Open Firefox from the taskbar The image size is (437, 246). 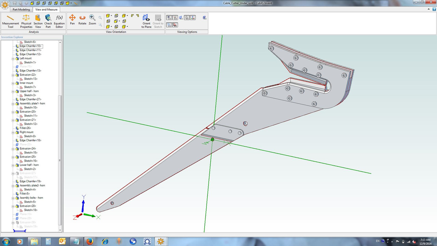pos(90,241)
